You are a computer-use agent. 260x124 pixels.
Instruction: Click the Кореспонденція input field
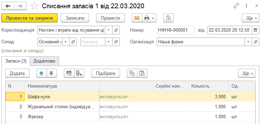pyautogui.click(x=71, y=30)
